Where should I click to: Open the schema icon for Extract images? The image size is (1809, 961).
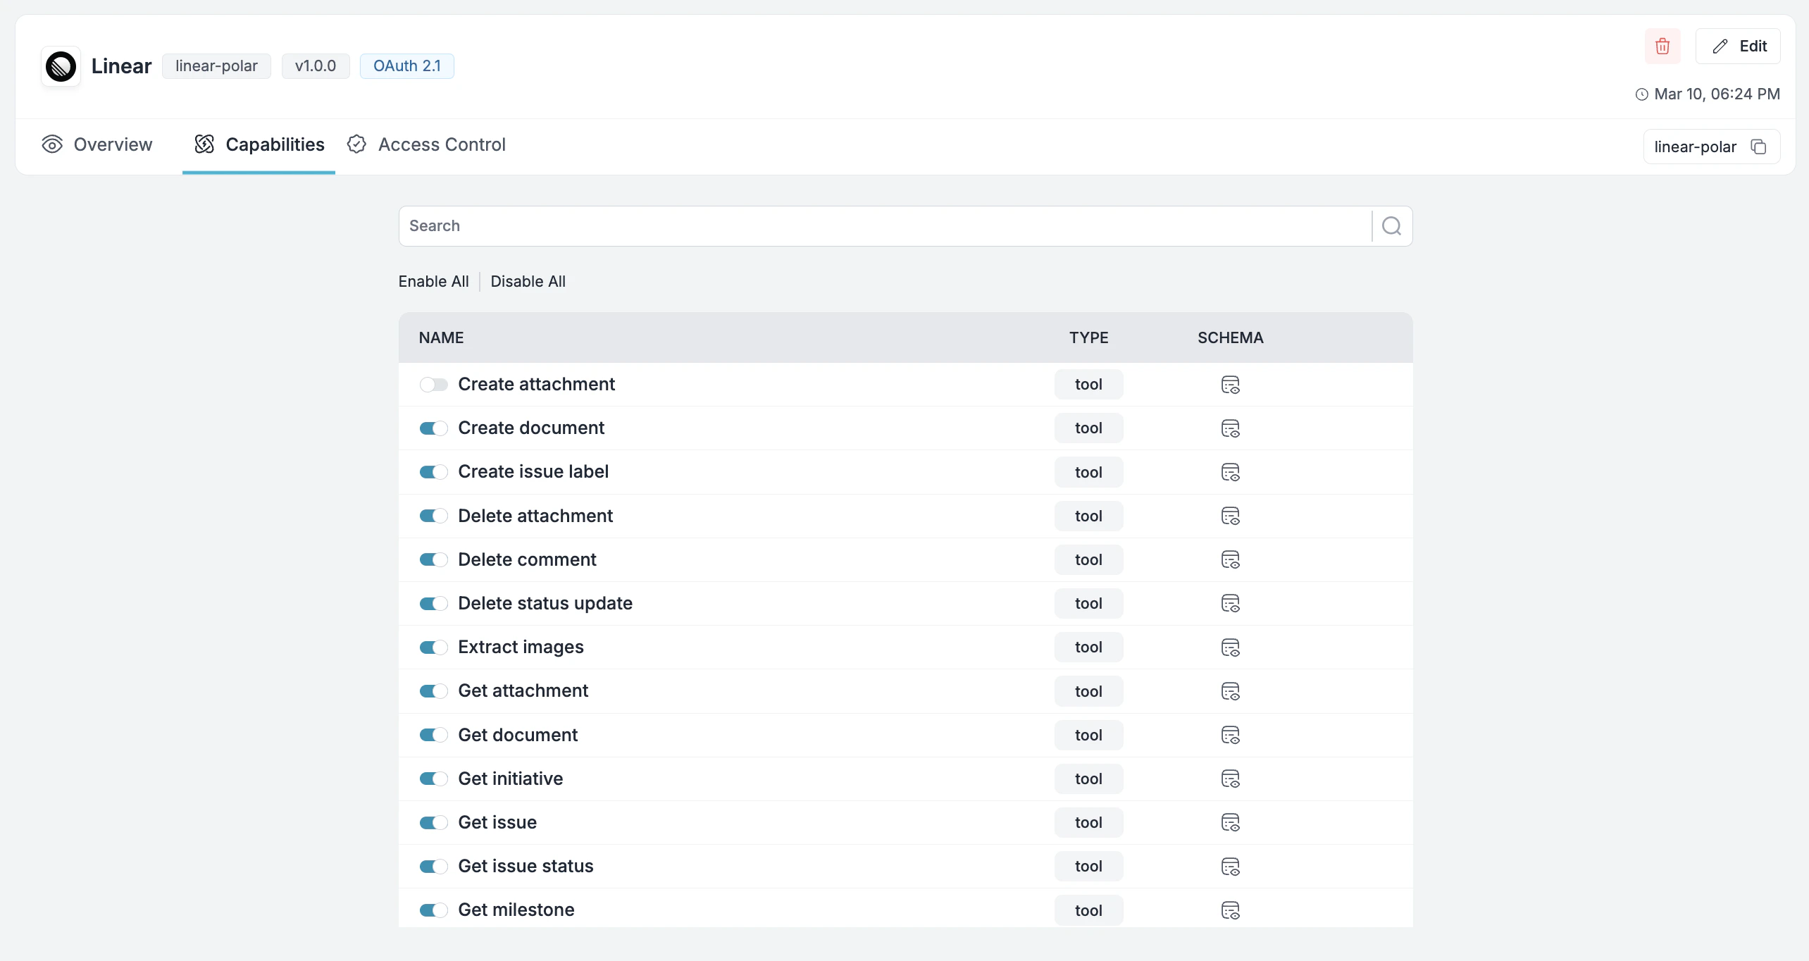[1230, 647]
